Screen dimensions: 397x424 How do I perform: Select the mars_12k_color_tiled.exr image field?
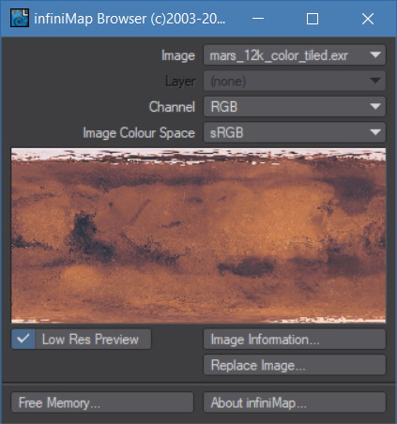(295, 55)
